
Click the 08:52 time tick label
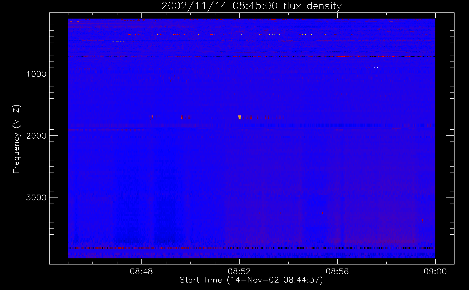pyautogui.click(x=239, y=272)
